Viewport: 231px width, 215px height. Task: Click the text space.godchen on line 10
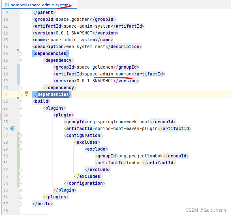(x=73, y=19)
